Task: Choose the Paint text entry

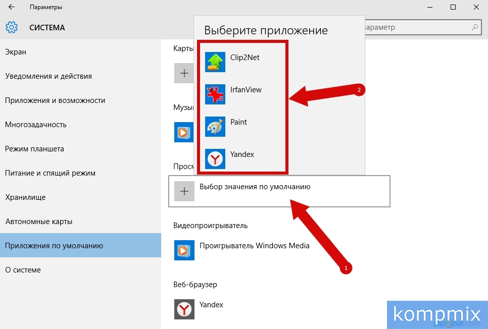Action: (238, 122)
